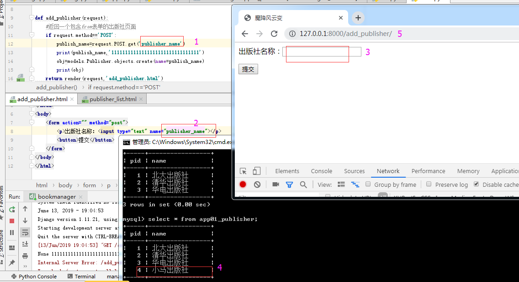Open the DevTools Console tab
The width and height of the screenshot is (519, 282).
tap(321, 171)
